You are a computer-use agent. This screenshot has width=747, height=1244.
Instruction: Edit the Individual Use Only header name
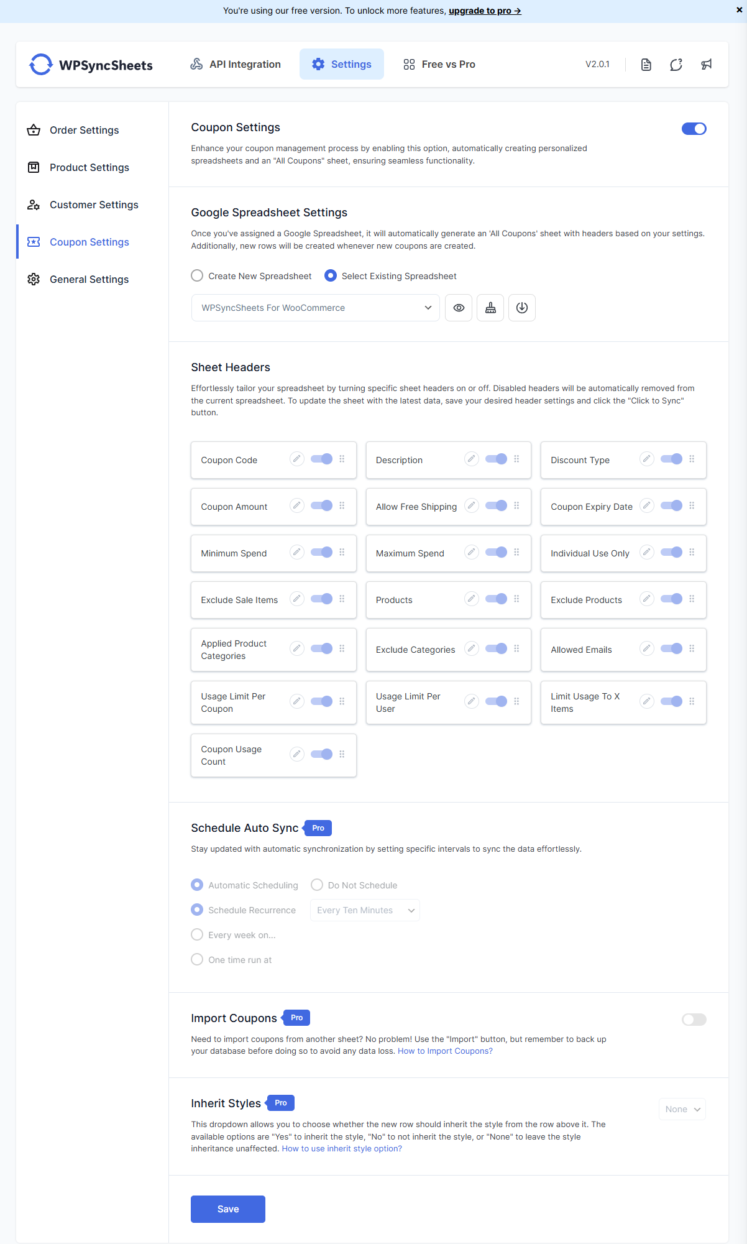coord(647,552)
